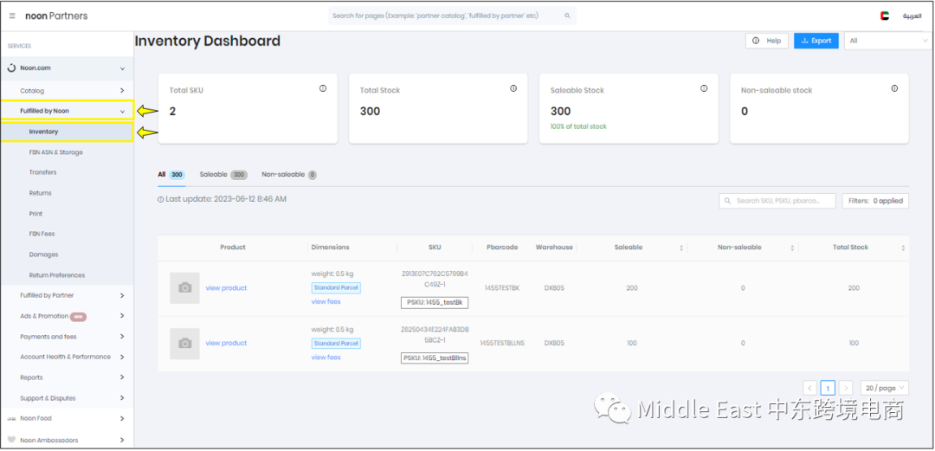Sort by Non-saleable column arrows
This screenshot has height=451, width=935.
[x=792, y=248]
